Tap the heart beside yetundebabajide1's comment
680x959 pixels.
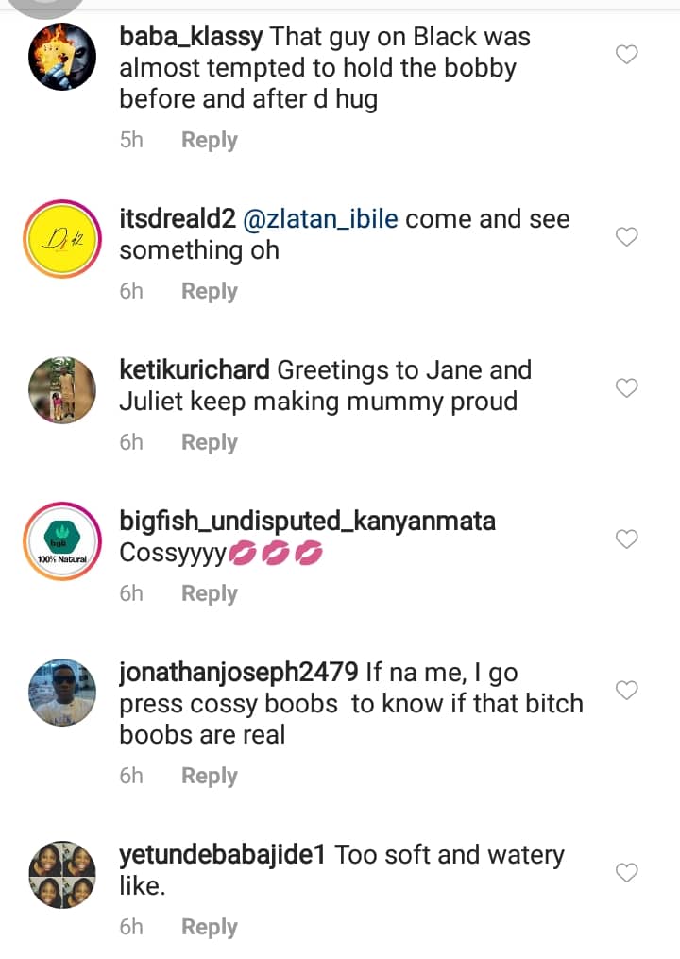627,872
